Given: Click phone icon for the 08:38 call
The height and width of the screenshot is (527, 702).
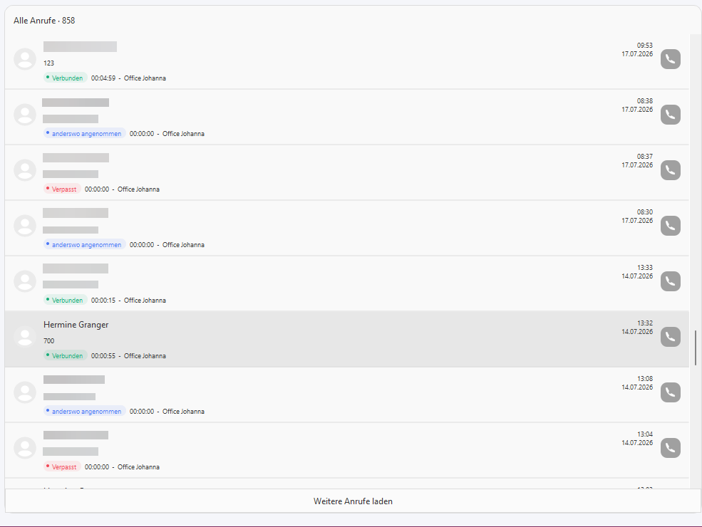Looking at the screenshot, I should click(670, 115).
